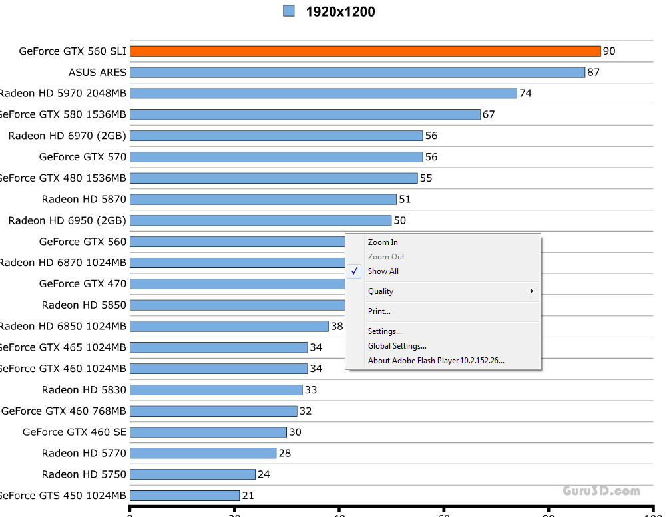
Task: Click the GeForce GTX 560 label
Action: 83,242
